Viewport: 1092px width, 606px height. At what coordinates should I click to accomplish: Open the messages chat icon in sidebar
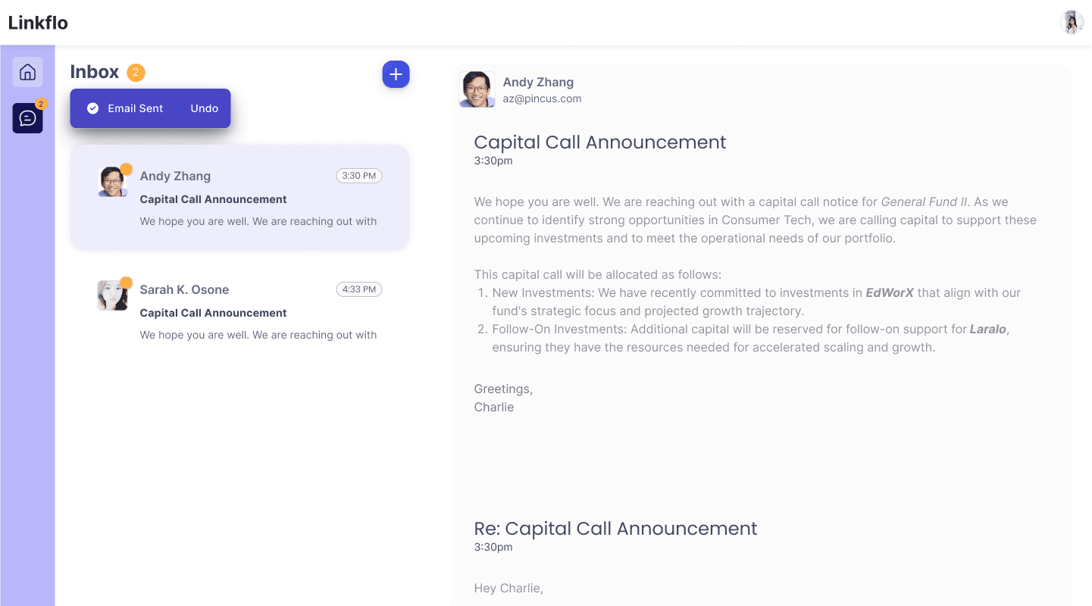pos(27,118)
